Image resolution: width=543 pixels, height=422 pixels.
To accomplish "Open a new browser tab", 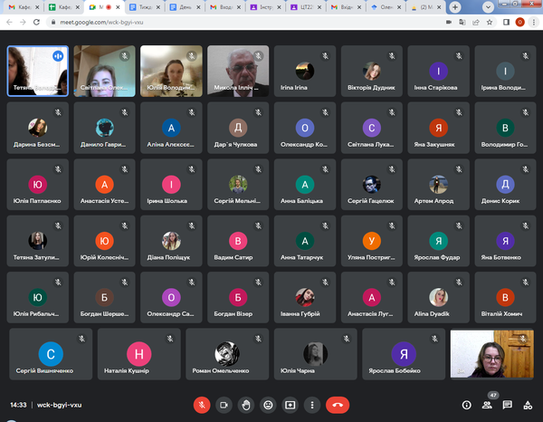I will click(x=452, y=5).
